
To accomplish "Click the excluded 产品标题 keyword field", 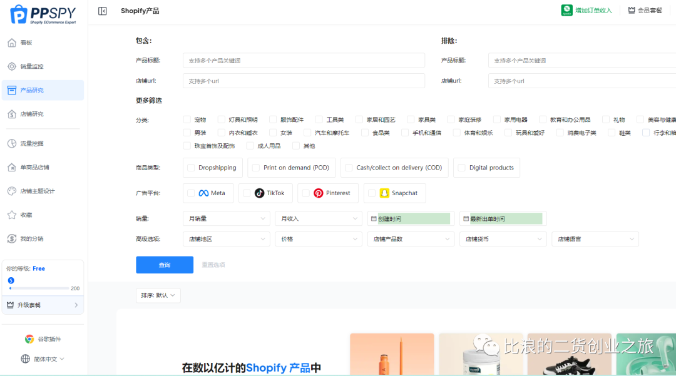I will pos(582,60).
